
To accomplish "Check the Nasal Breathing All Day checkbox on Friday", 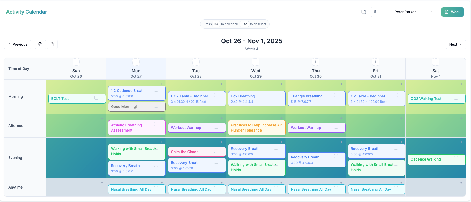I will pyautogui.click(x=396, y=188).
